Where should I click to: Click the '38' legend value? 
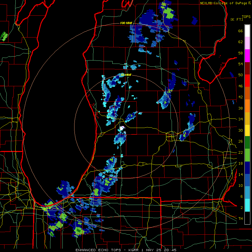[x=241, y=108]
